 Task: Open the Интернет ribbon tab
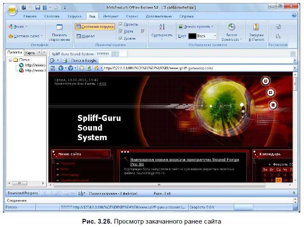click(110, 16)
